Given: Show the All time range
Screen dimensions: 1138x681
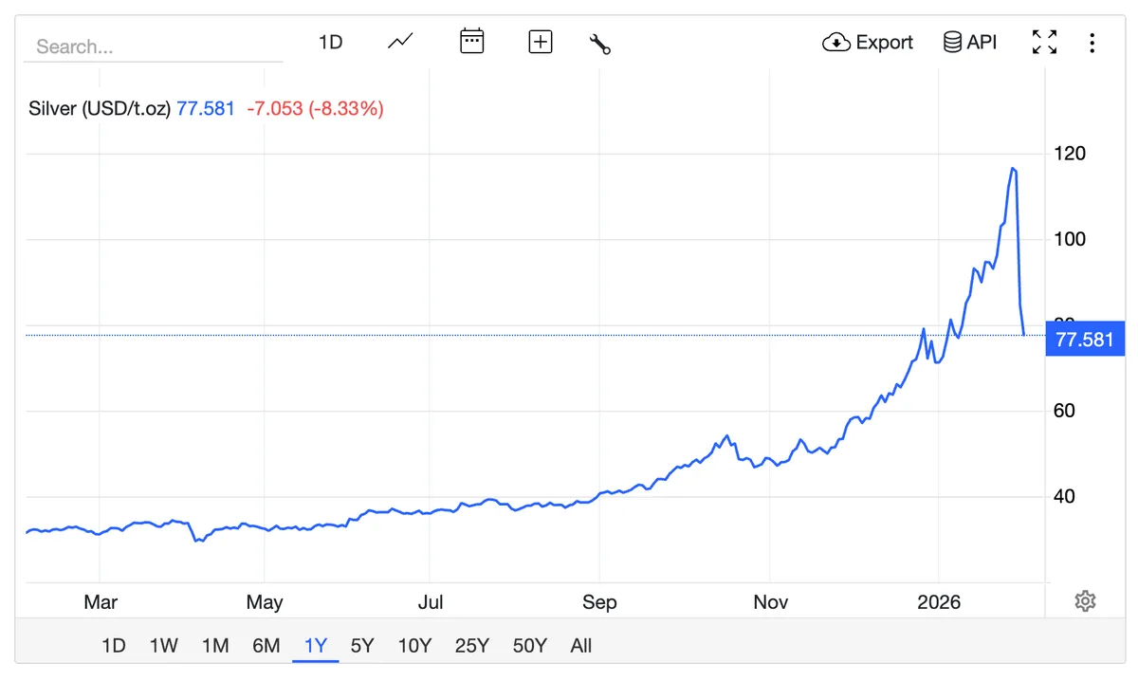Looking at the screenshot, I should 581,646.
